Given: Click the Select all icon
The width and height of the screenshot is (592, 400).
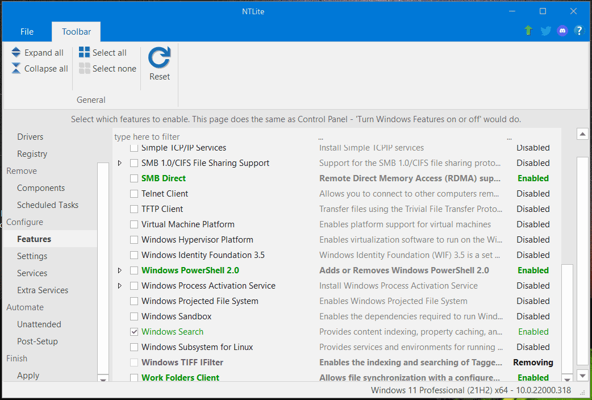Looking at the screenshot, I should click(84, 53).
